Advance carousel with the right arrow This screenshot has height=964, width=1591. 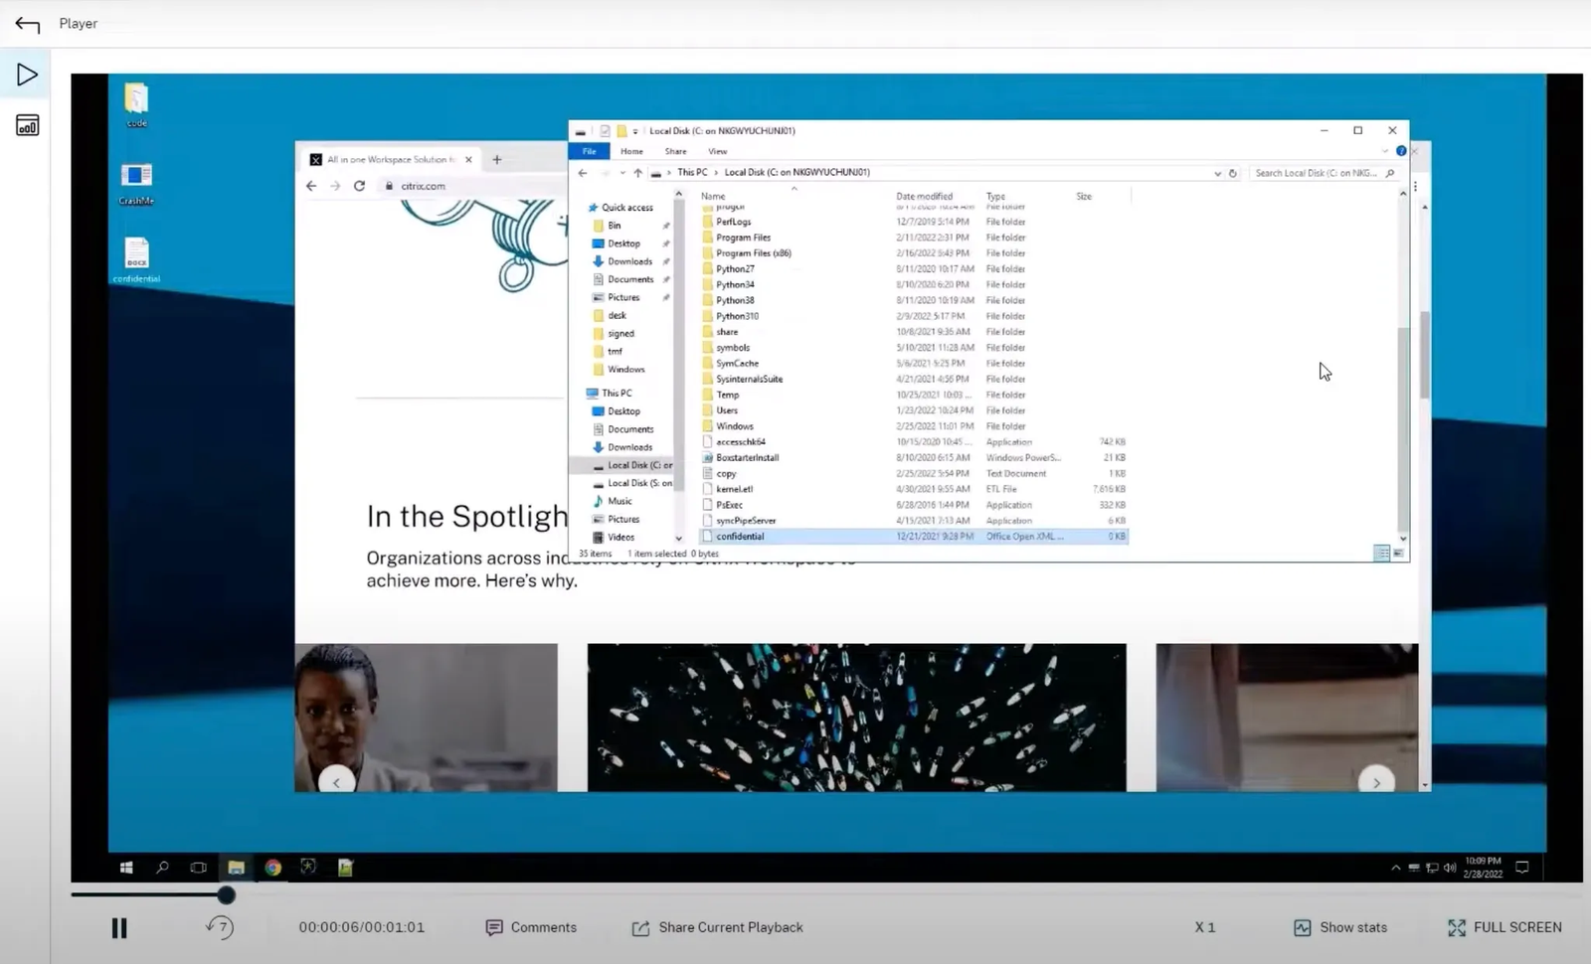[x=1376, y=782]
